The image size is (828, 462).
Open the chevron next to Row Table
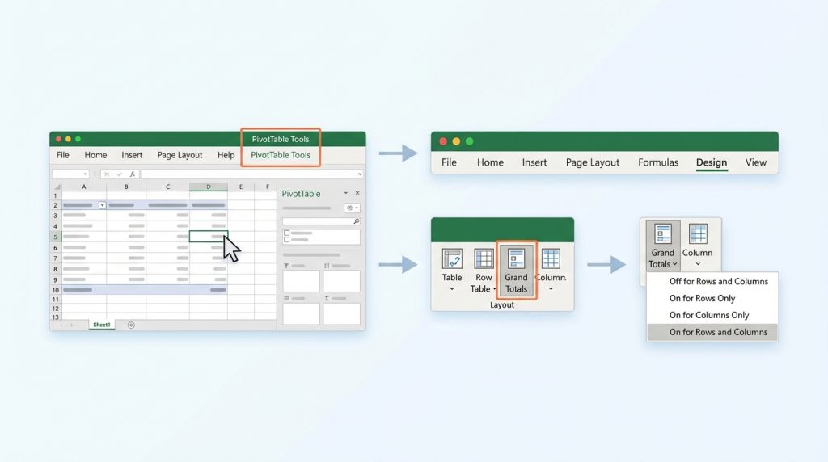coord(494,289)
